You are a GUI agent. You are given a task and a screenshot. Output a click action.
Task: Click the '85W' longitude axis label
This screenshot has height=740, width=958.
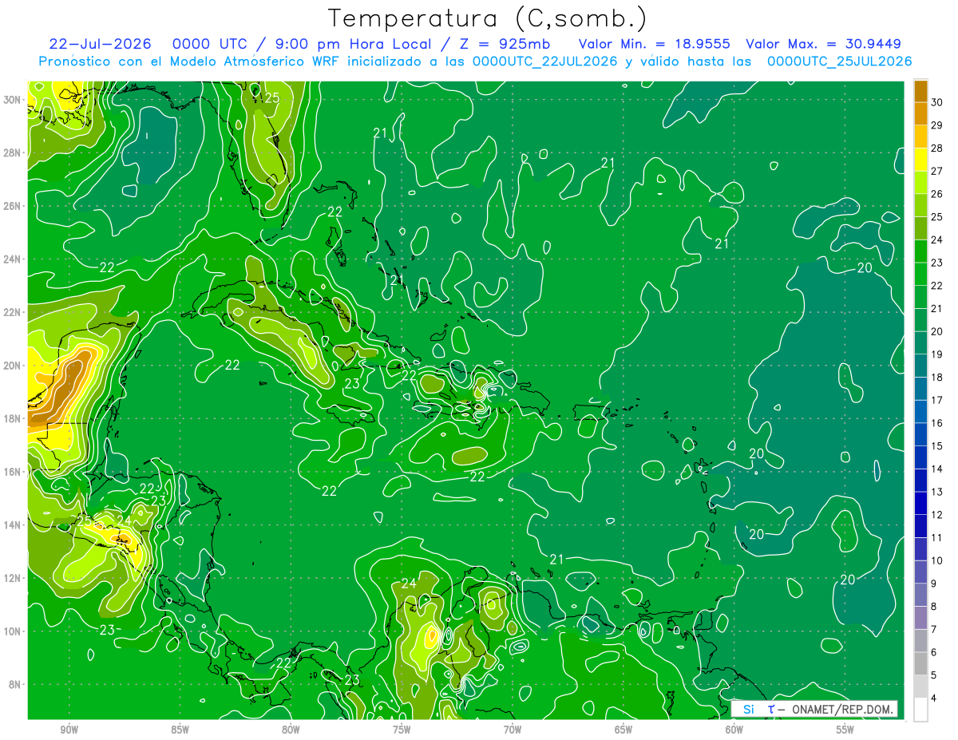coord(180,730)
